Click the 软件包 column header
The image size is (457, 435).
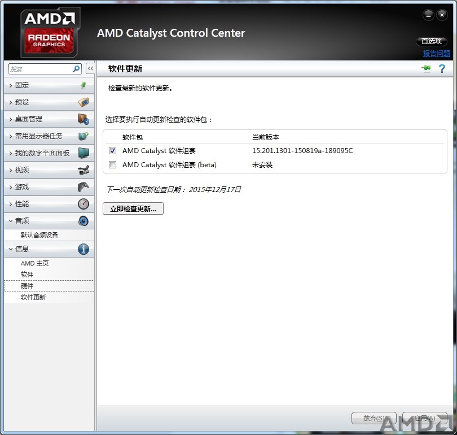pyautogui.click(x=133, y=137)
